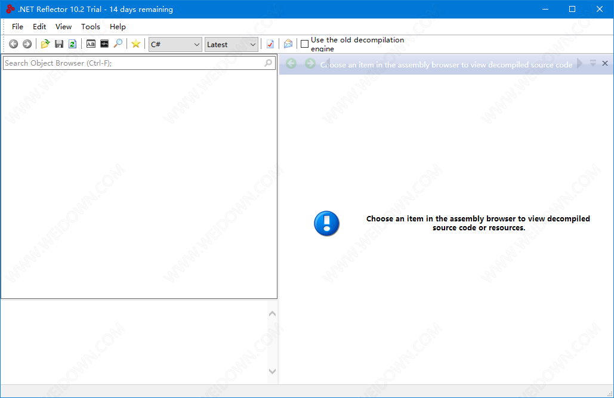The height and width of the screenshot is (398, 614).
Task: Click green back arrow in decompiler pane header
Action: [291, 63]
